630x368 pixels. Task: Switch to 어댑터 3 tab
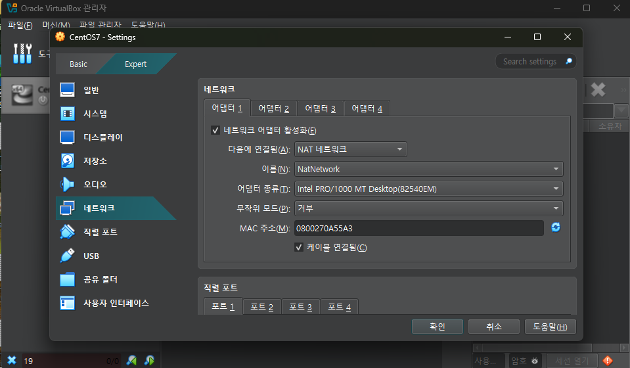click(320, 108)
